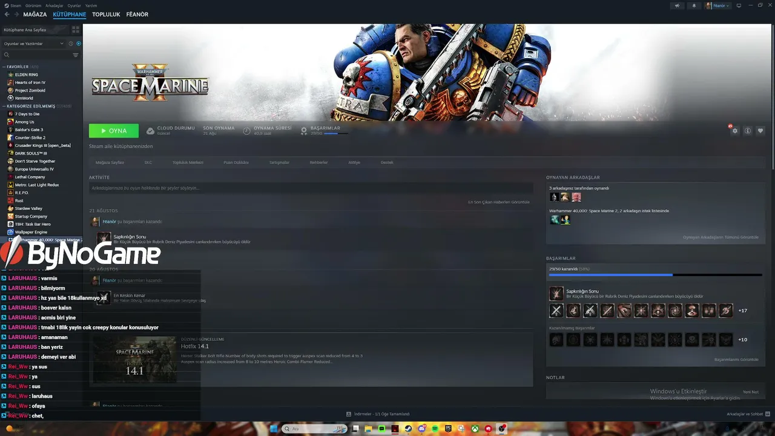Open the Steam news megaphone icon
Image resolution: width=775 pixels, height=436 pixels.
[677, 5]
